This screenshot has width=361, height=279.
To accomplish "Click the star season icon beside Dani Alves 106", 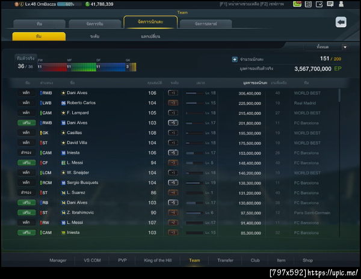I will pos(63,93).
